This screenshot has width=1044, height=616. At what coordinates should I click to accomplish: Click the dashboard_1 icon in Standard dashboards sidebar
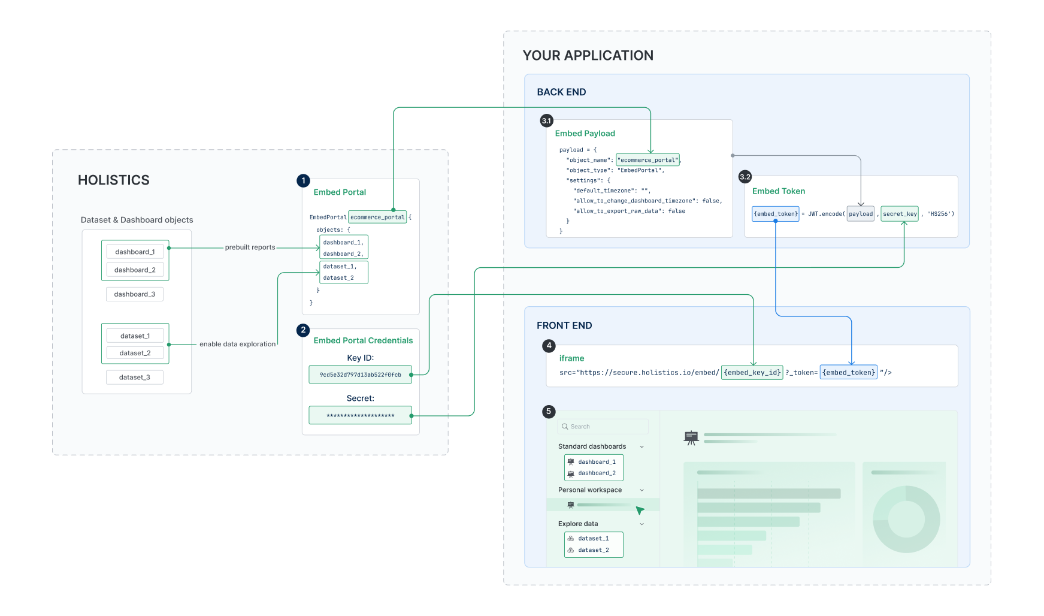click(x=571, y=462)
